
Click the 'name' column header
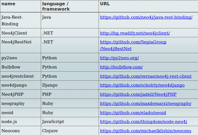point(21,6)
